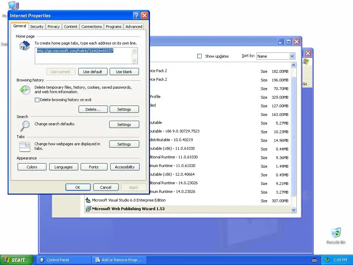This screenshot has height=265, width=353.
Task: Maximize the Add or Remove Programs window
Action: click(x=289, y=42)
